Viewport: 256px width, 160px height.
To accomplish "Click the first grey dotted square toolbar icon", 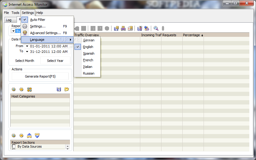I will coord(93,28).
